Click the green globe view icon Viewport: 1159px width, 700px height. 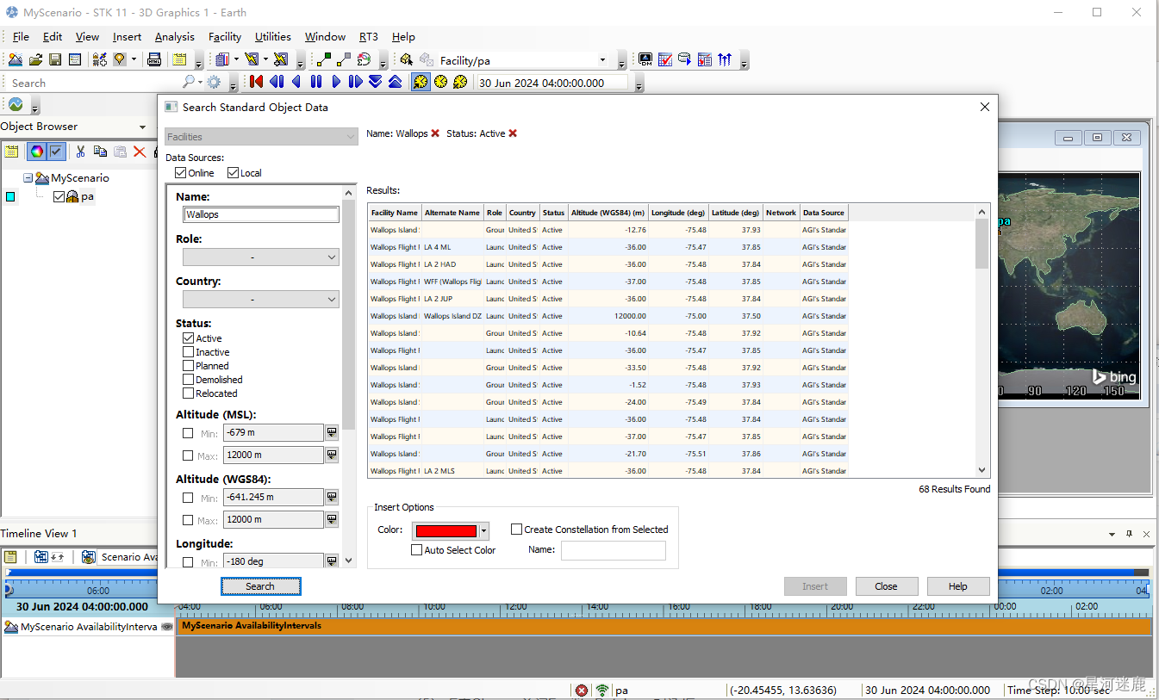[16, 104]
